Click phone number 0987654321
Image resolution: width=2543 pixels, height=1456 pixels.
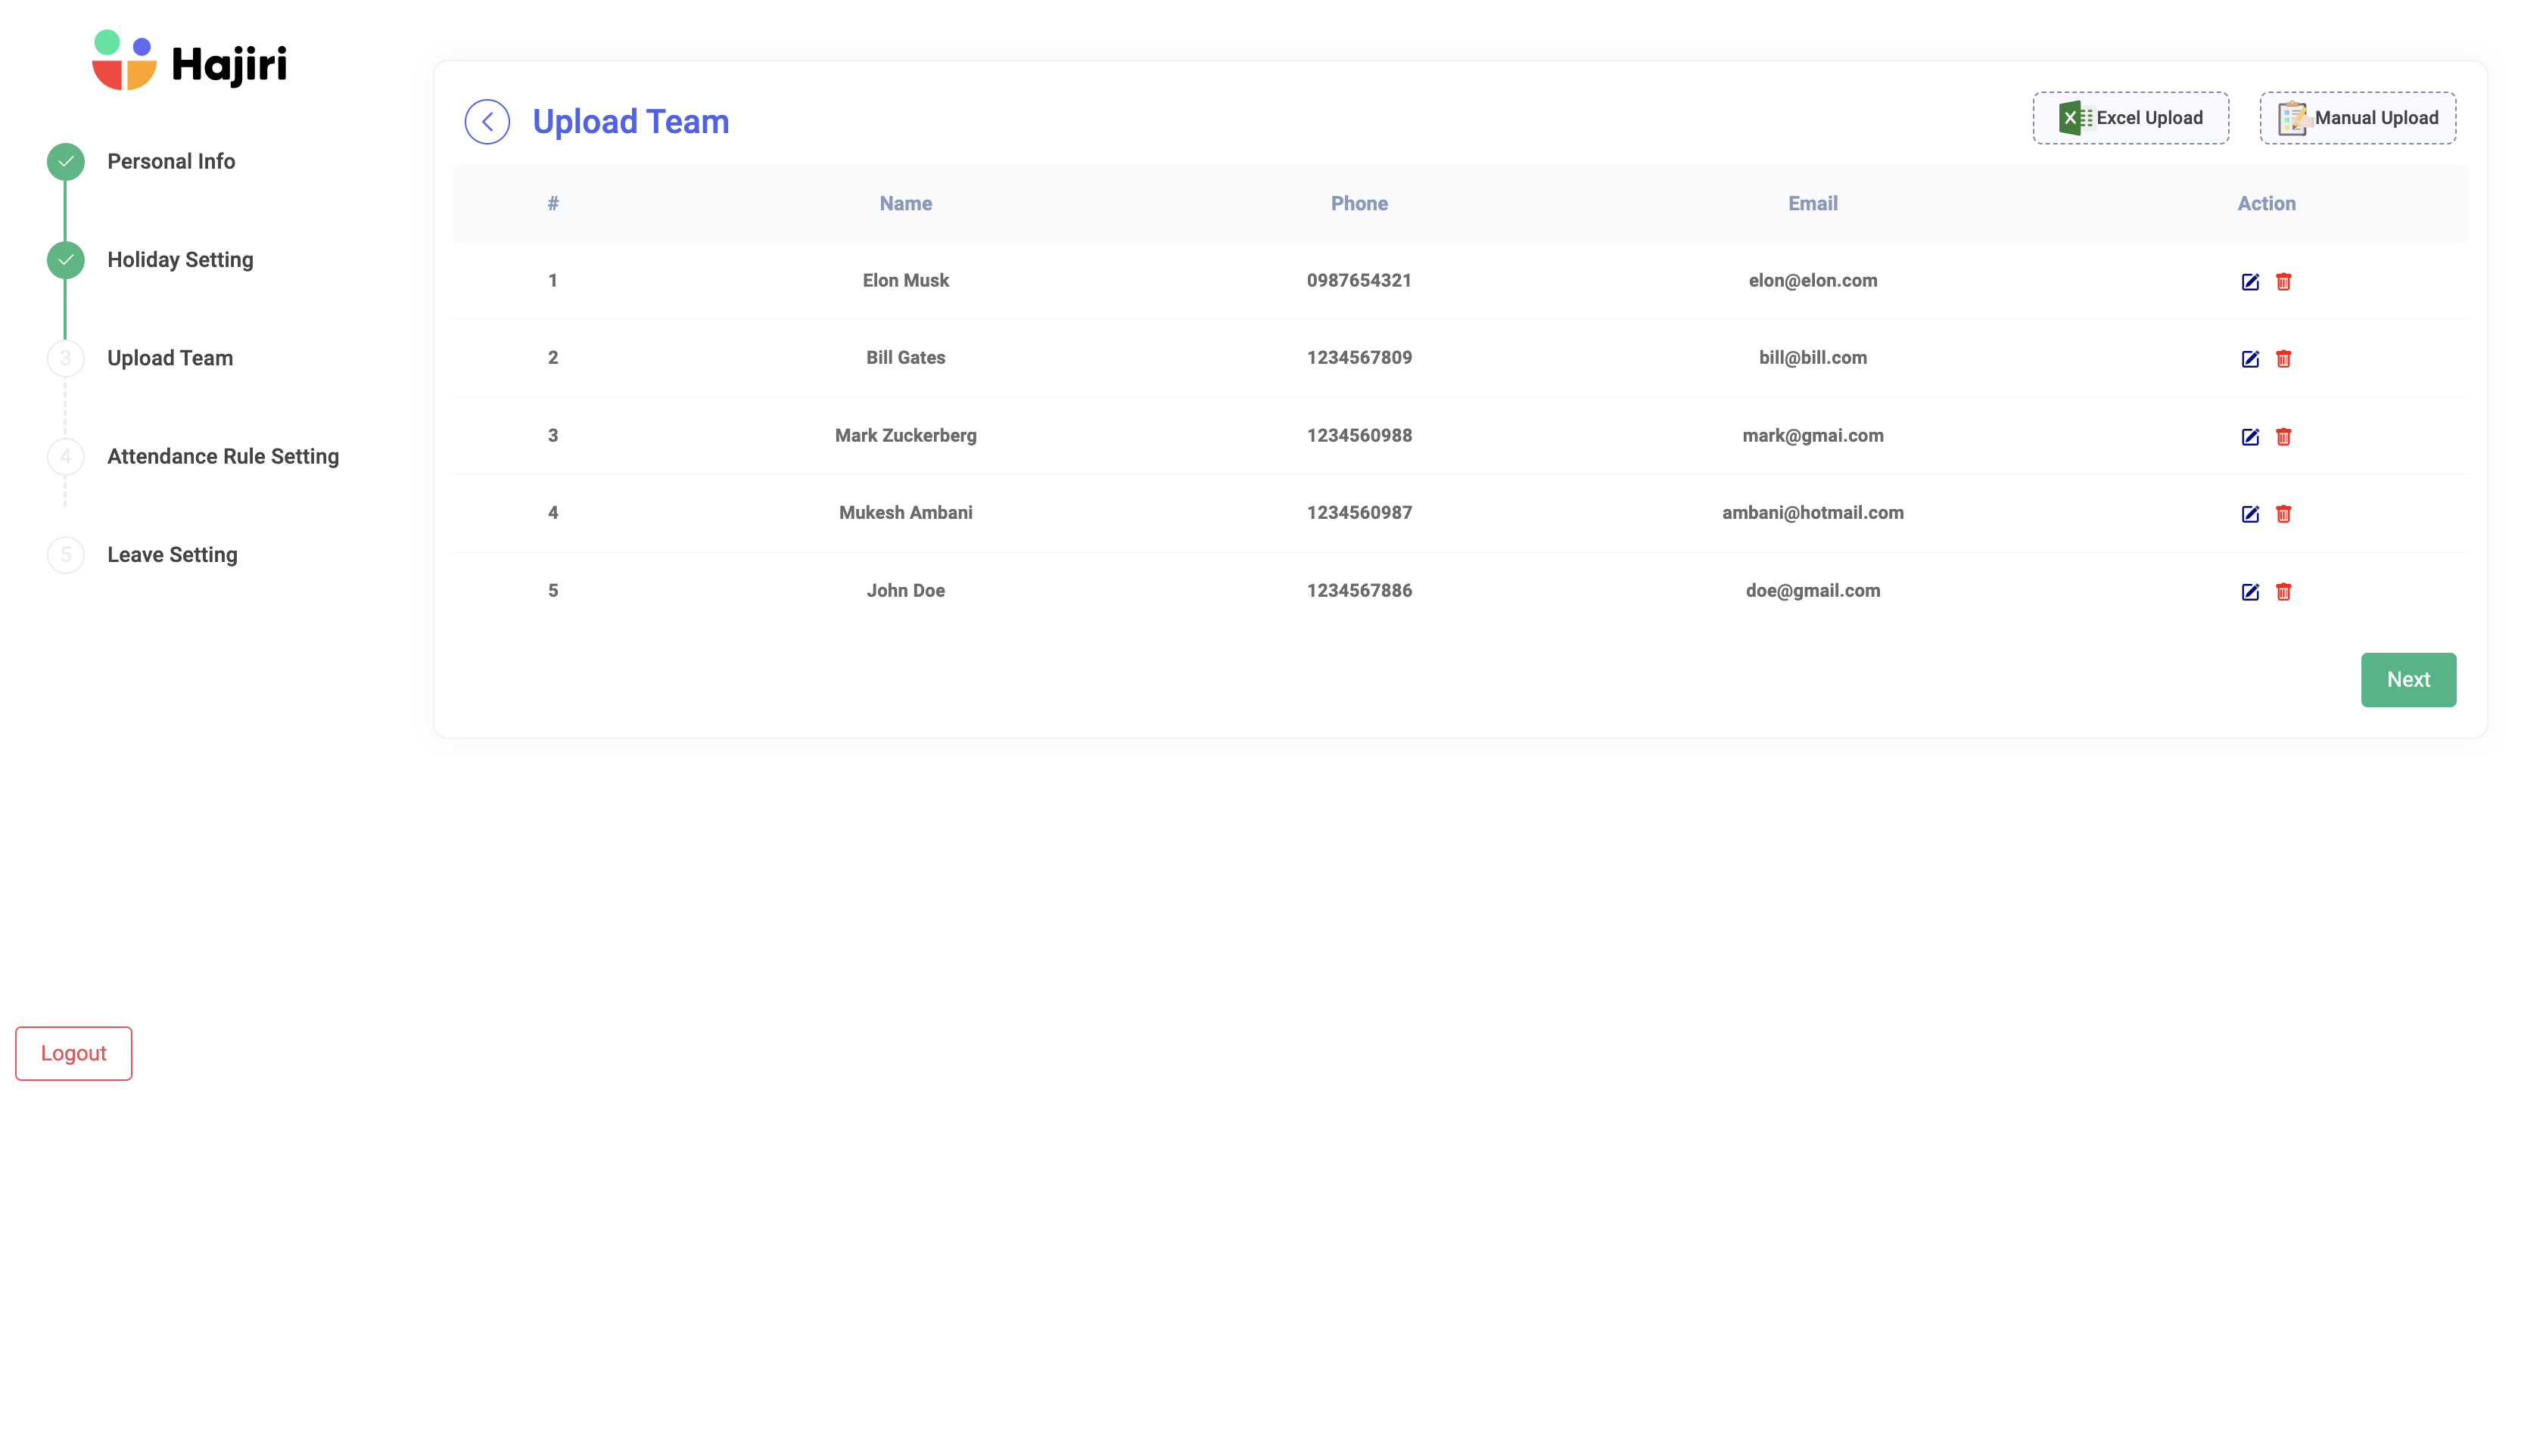click(1359, 281)
